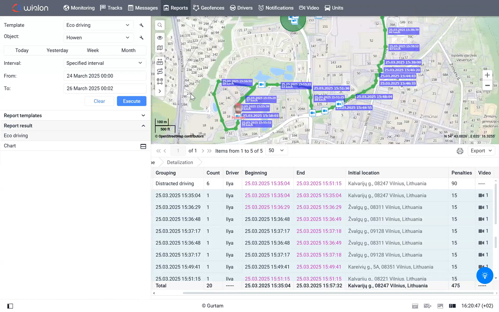Click the Clear button
The image size is (499, 312).
point(99,101)
